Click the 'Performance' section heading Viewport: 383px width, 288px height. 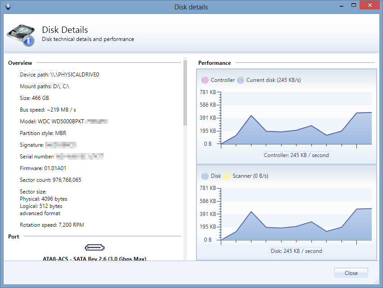[214, 63]
